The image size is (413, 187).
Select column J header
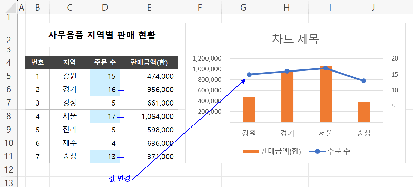pos(373,8)
